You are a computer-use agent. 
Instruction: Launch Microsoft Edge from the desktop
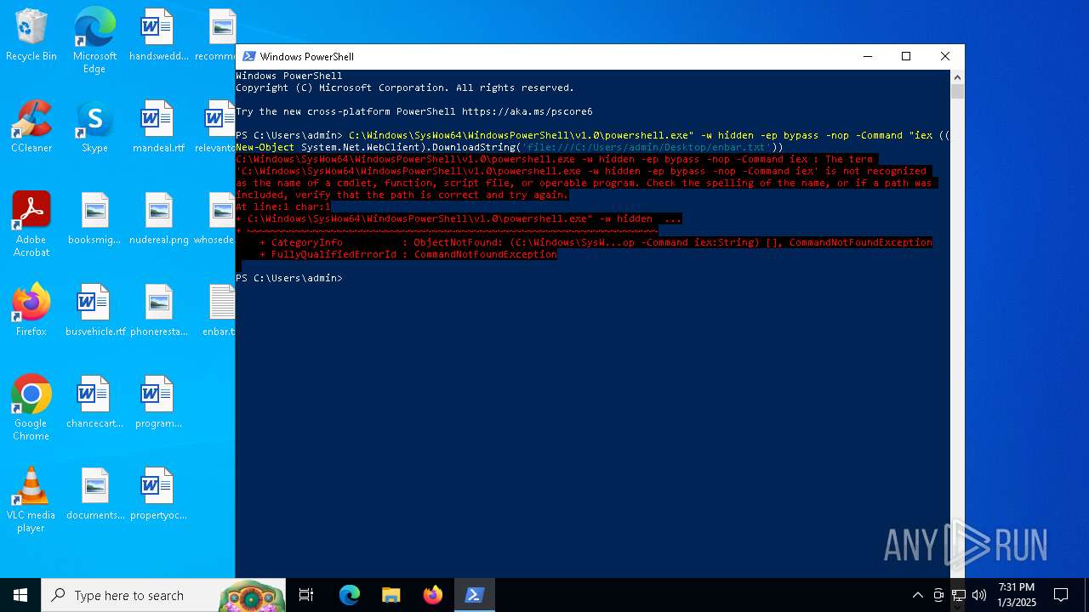point(94,40)
